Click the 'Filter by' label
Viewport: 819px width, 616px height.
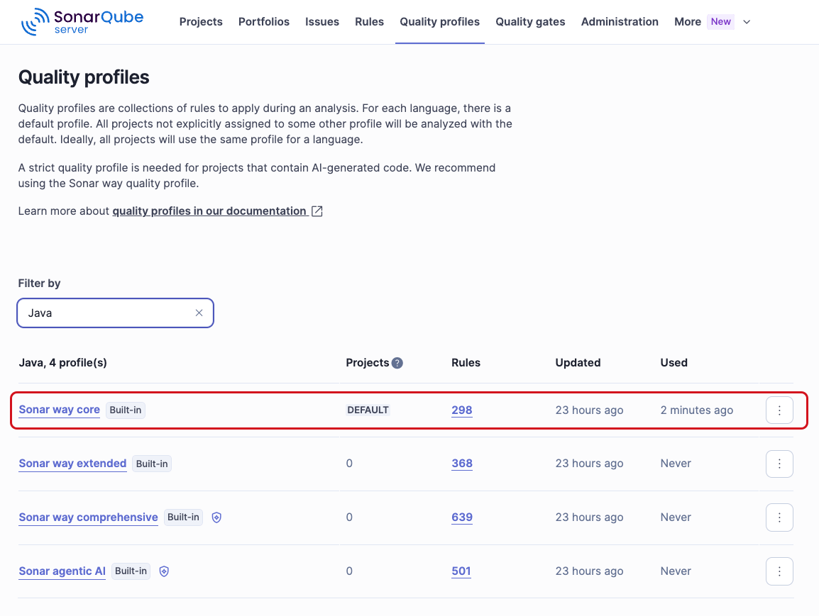[x=39, y=284]
